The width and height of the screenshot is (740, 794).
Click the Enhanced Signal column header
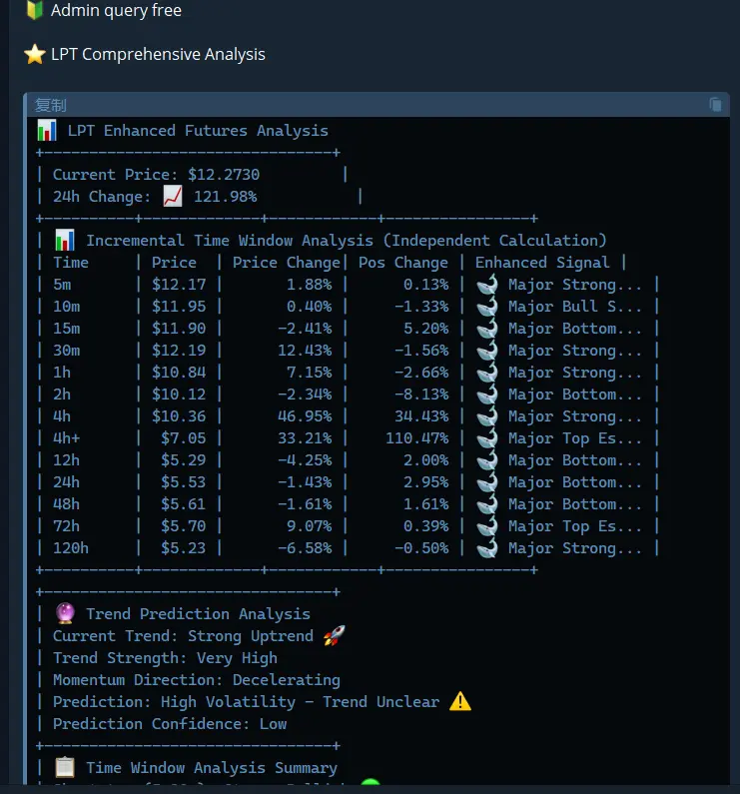(542, 263)
